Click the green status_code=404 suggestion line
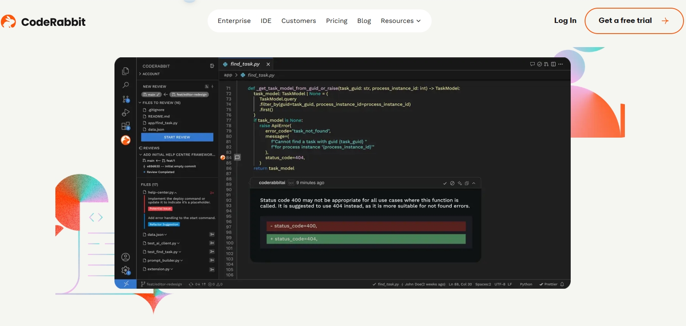This screenshot has height=326, width=686. coord(366,239)
